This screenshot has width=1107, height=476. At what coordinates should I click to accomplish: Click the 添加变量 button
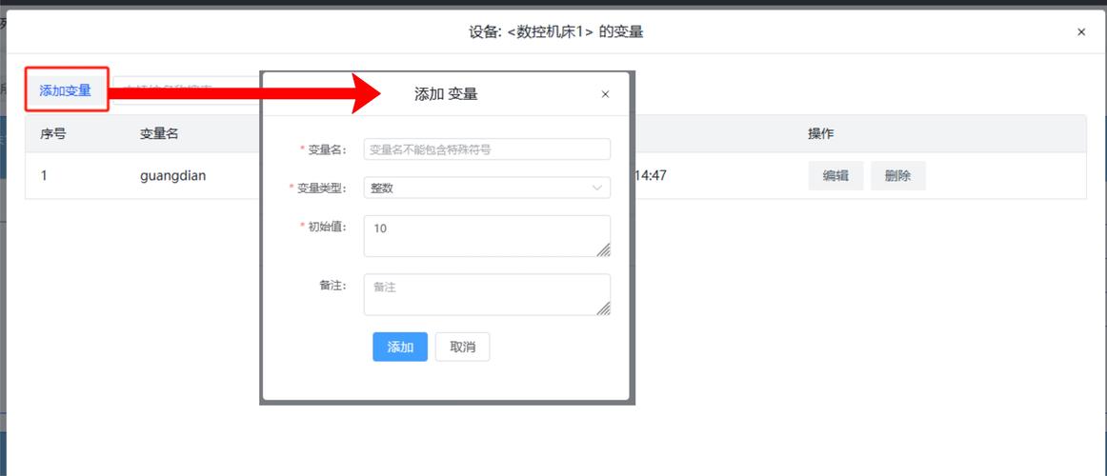pyautogui.click(x=66, y=90)
